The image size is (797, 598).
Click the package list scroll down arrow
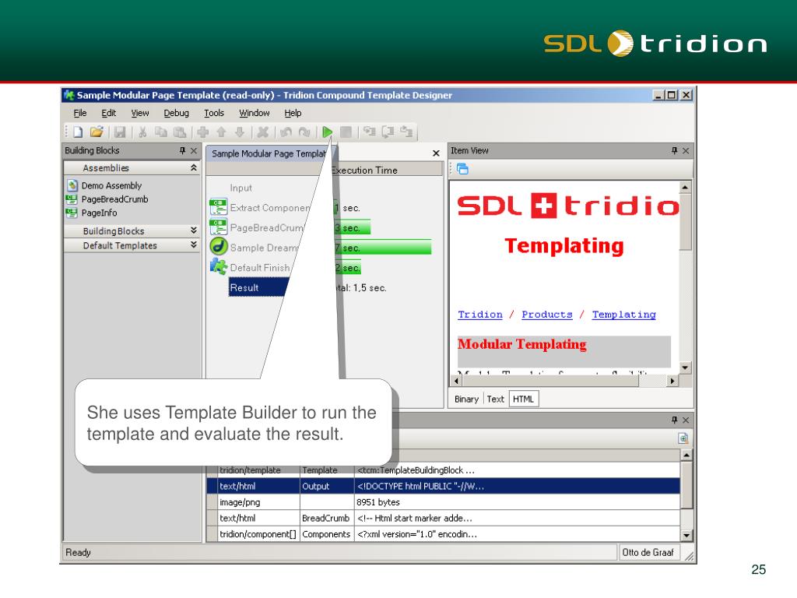[686, 535]
